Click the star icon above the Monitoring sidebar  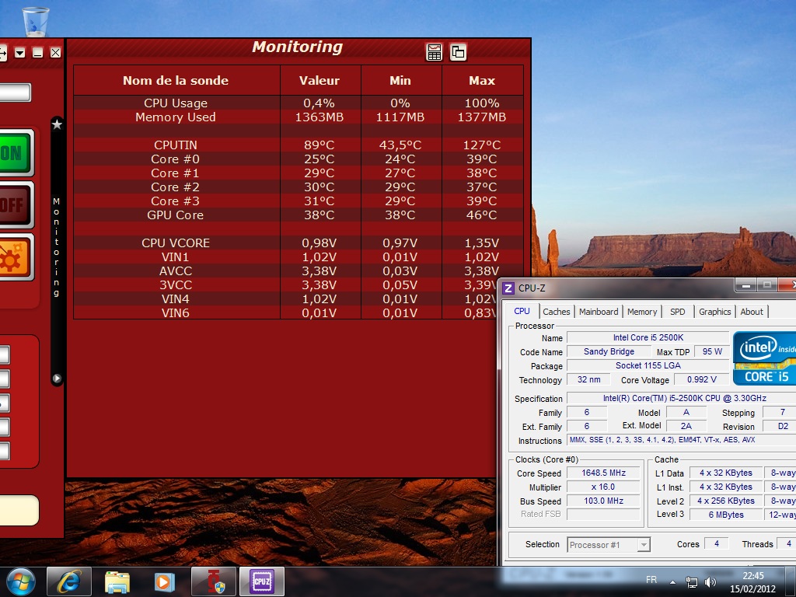pos(57,124)
